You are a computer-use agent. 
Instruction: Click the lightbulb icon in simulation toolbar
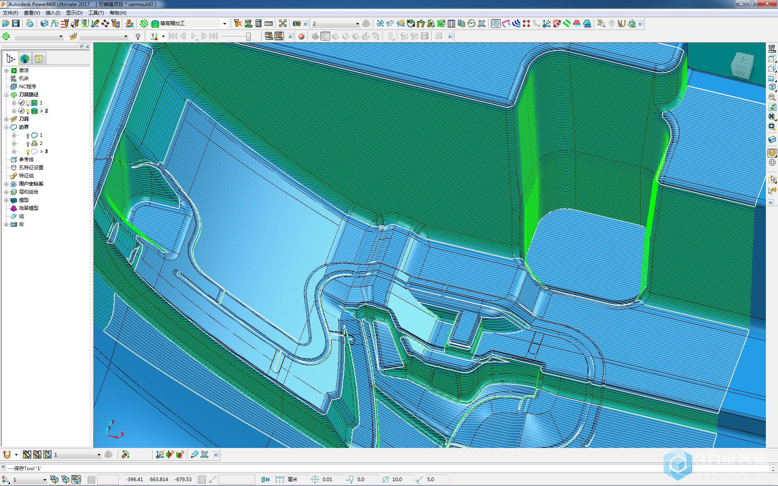(x=138, y=36)
